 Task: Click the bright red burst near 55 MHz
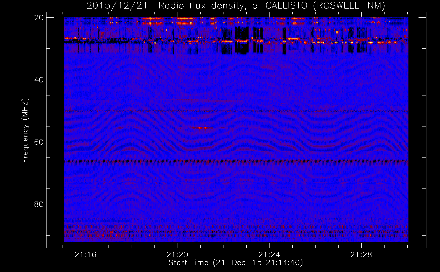[x=203, y=128]
